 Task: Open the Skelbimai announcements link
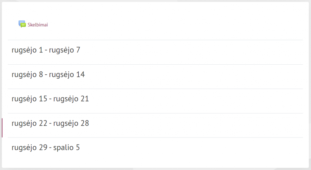(x=38, y=25)
